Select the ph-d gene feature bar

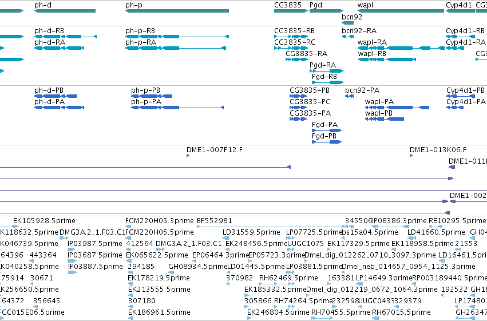(65, 11)
